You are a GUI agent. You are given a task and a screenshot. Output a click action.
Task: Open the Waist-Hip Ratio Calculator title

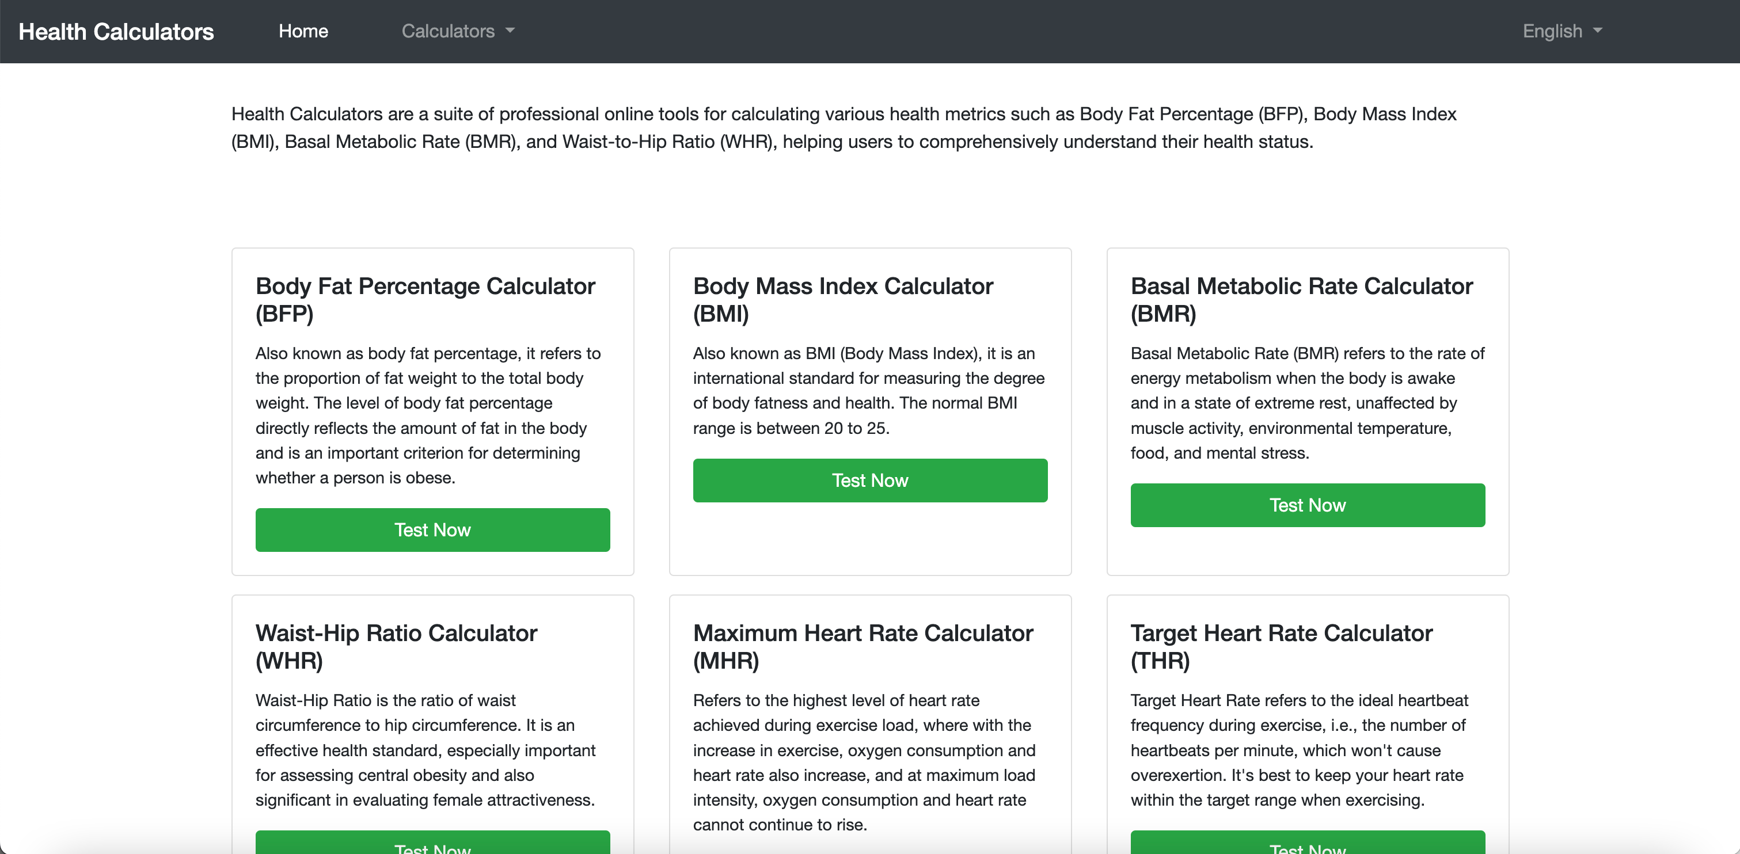point(396,647)
